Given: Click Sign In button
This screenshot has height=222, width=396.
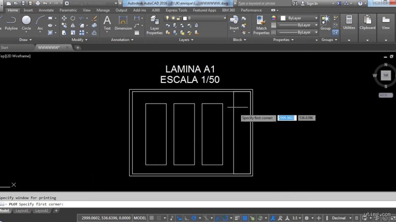Looking at the screenshot, I should point(309,3).
